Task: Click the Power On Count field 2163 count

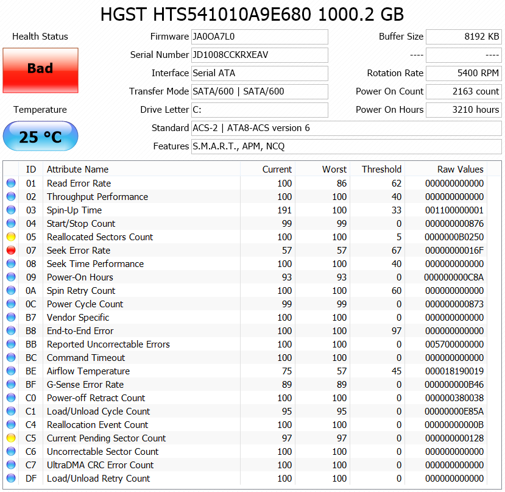Action: (x=464, y=91)
